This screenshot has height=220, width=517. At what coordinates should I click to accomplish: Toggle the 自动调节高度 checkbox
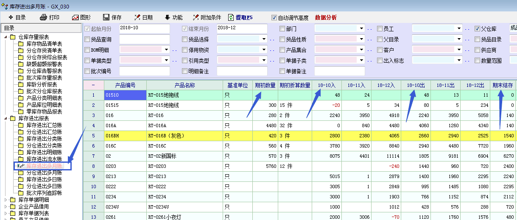tap(274, 18)
